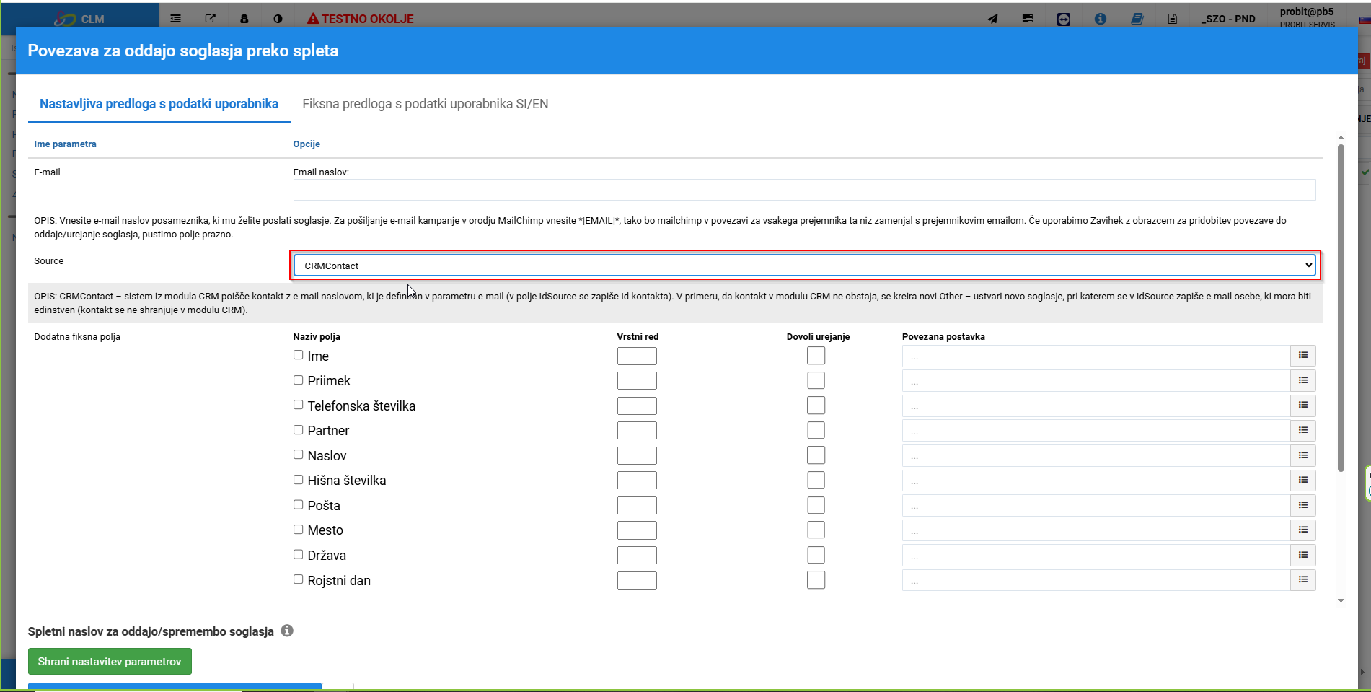Click the Ime parametra column header
Screen dimensions: 1371x692
(65, 144)
